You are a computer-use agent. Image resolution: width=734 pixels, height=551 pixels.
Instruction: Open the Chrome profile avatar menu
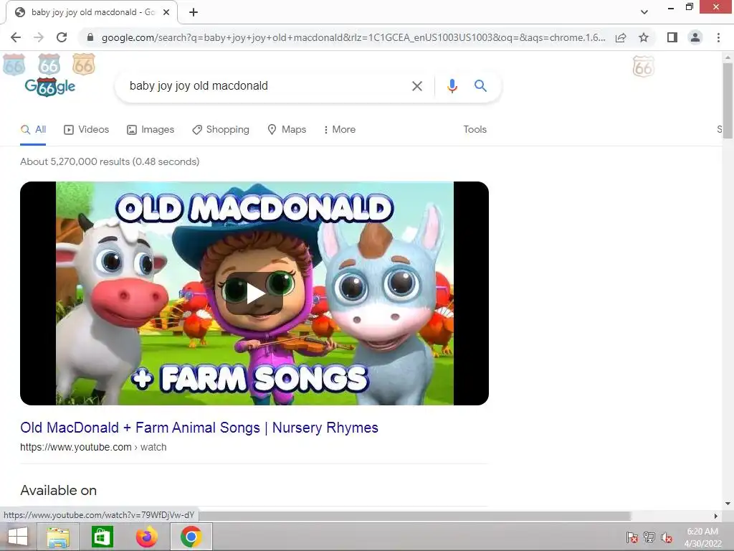[x=695, y=37]
